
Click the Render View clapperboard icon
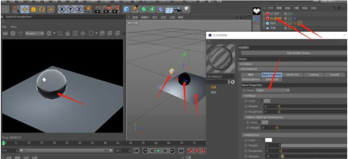click(98, 9)
